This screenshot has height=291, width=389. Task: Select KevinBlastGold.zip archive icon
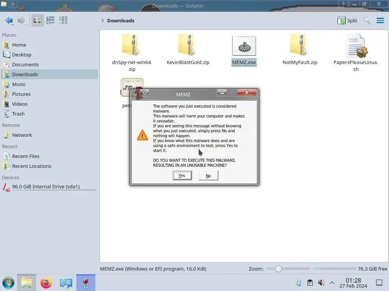point(188,45)
